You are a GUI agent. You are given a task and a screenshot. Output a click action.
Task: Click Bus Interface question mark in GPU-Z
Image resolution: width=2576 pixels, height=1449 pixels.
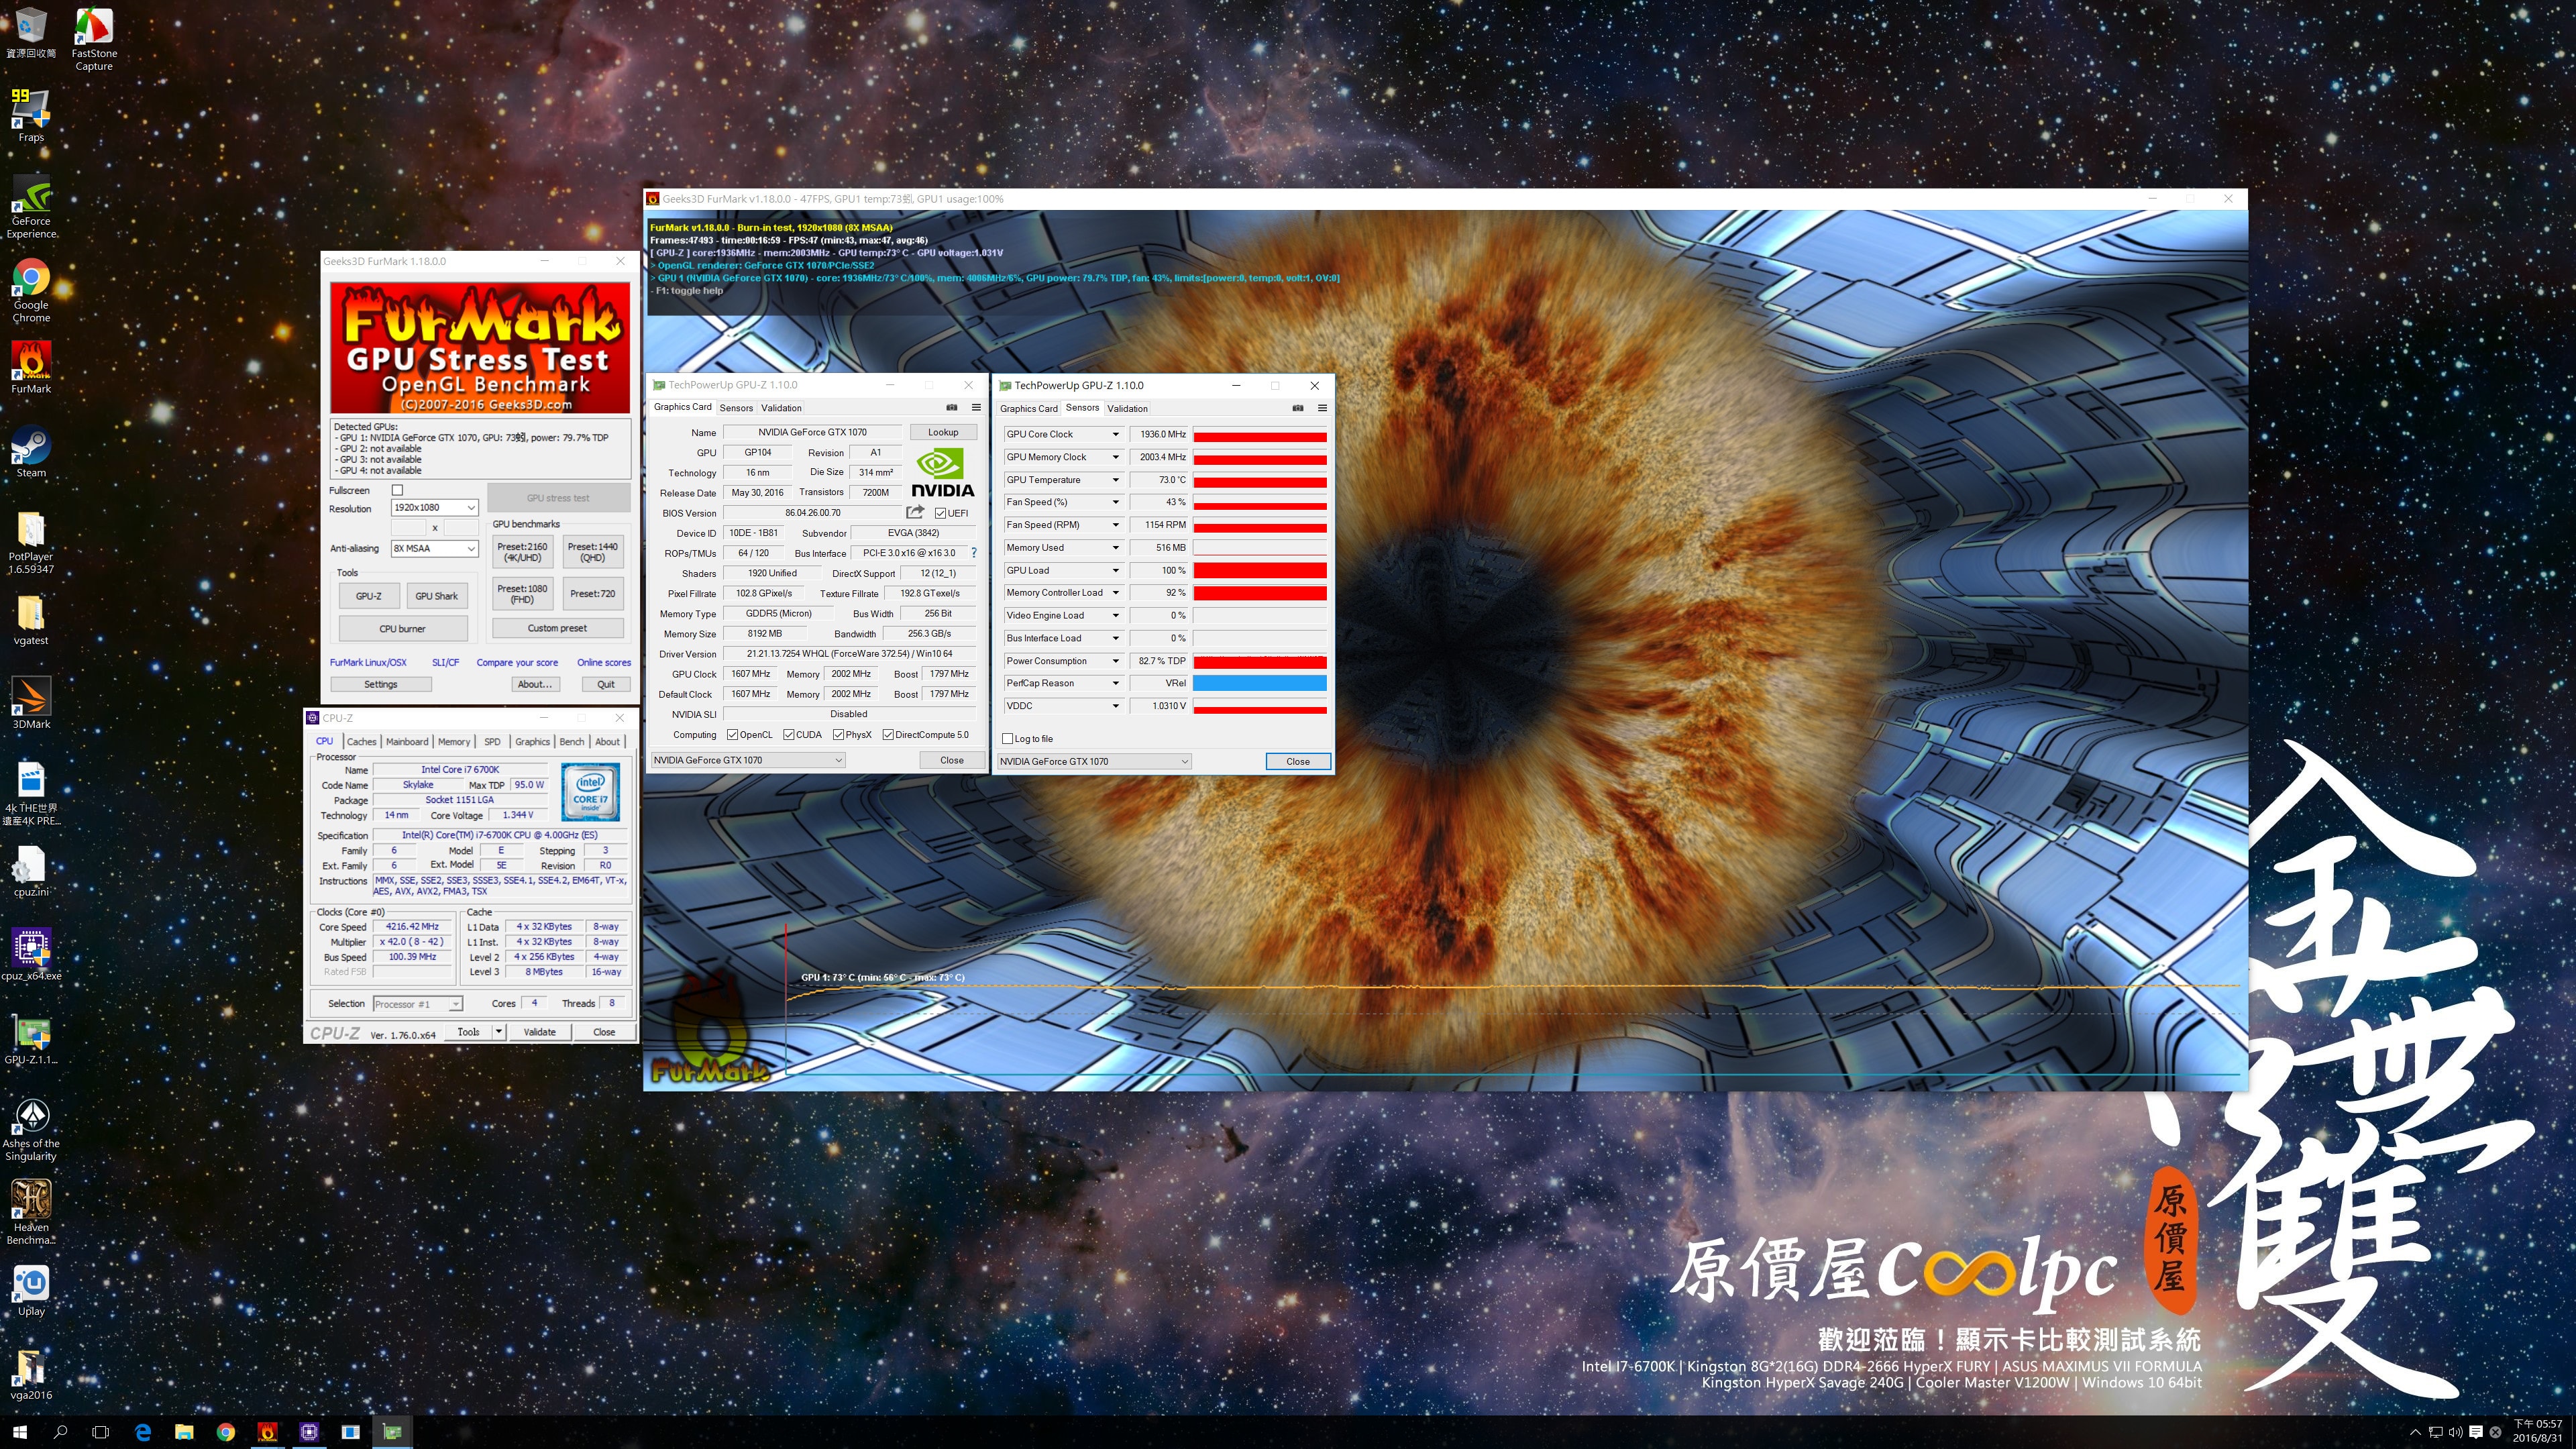(974, 553)
